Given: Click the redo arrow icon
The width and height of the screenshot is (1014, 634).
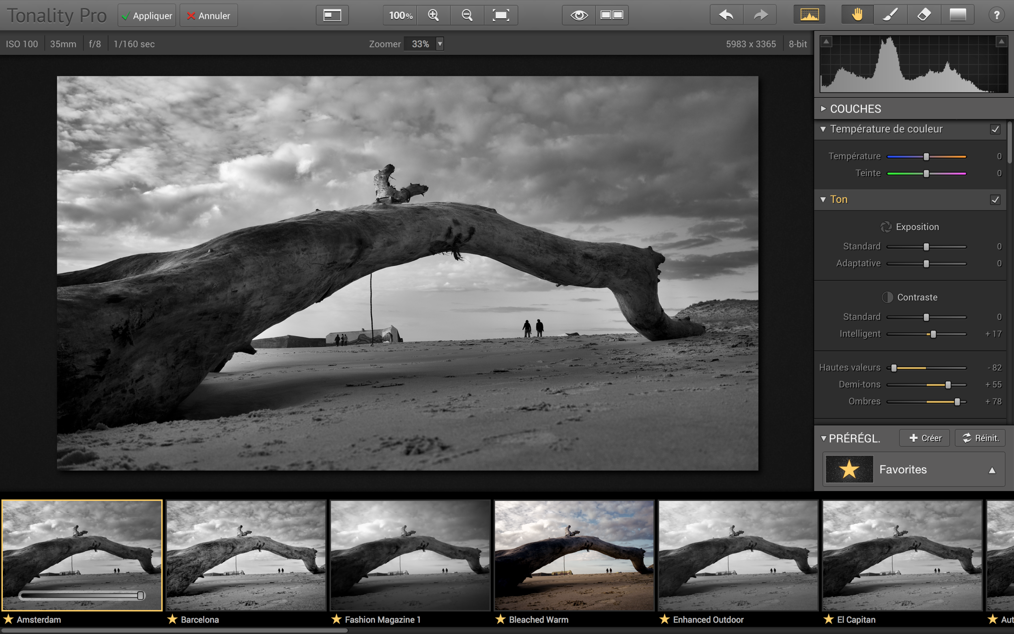Looking at the screenshot, I should point(760,15).
